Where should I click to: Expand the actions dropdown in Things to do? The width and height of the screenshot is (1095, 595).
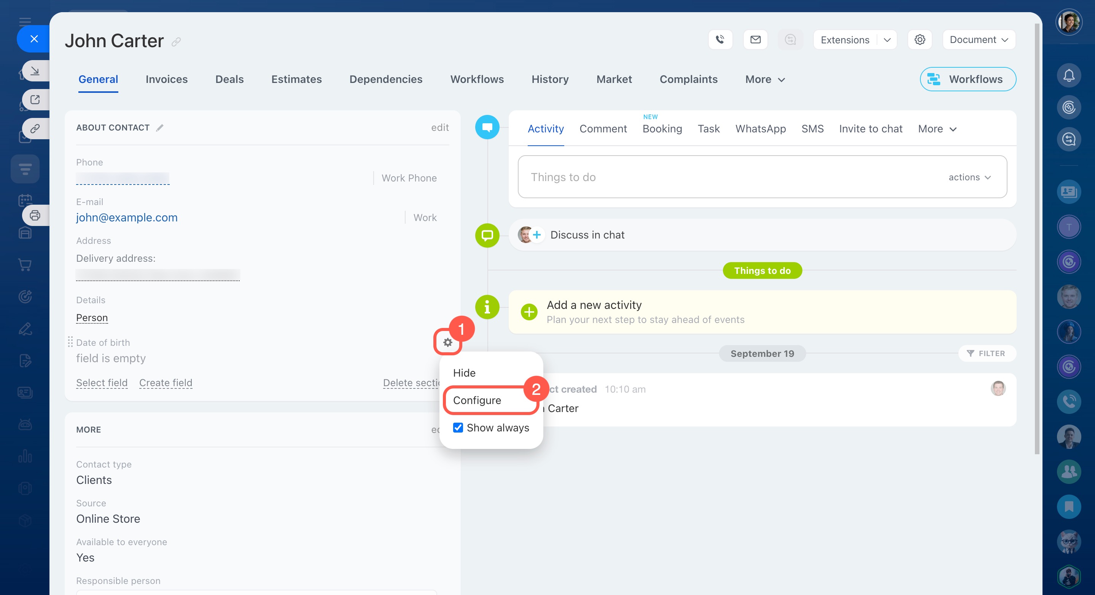click(969, 177)
